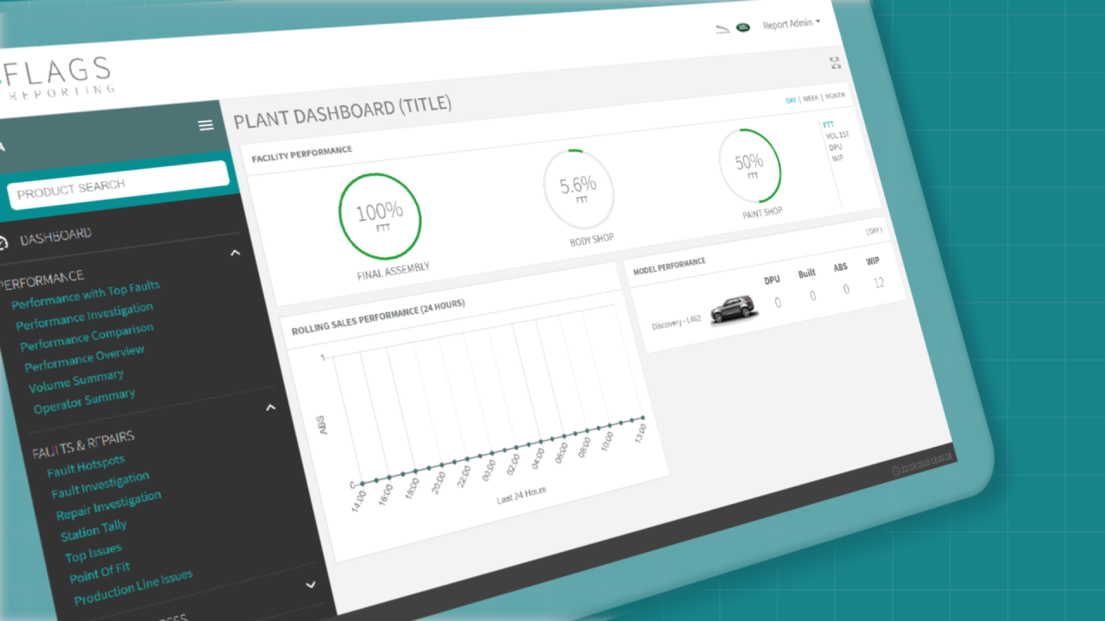The height and width of the screenshot is (621, 1105).
Task: Select WIP metric tab
Action: (x=837, y=158)
